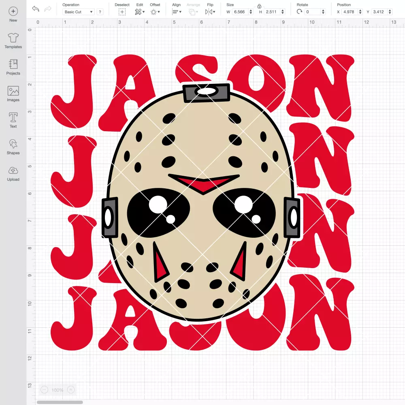Click the 100% zoom level label
This screenshot has width=405, height=405.
click(x=58, y=390)
